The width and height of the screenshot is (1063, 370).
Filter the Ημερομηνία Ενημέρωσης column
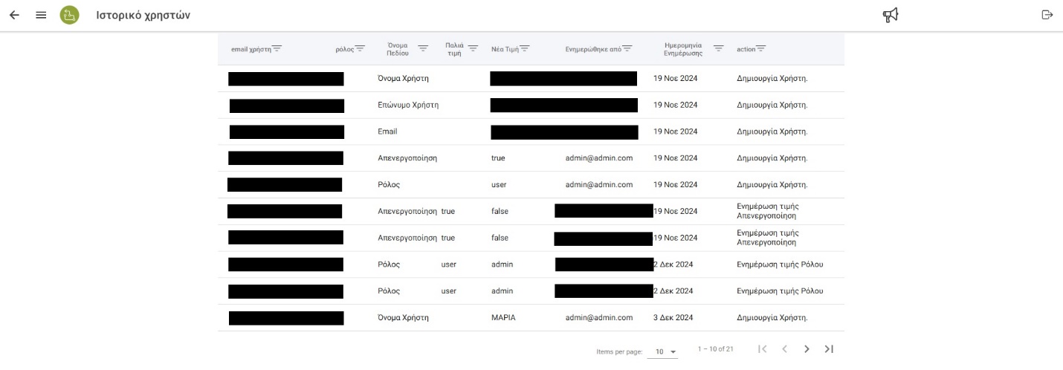tap(719, 49)
